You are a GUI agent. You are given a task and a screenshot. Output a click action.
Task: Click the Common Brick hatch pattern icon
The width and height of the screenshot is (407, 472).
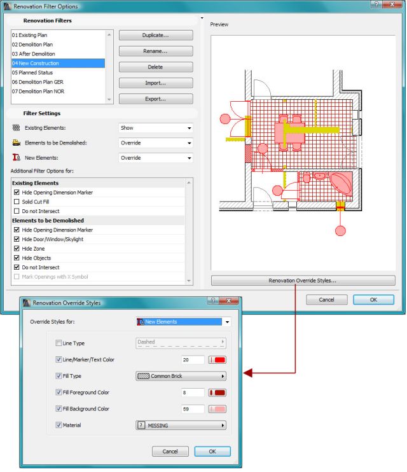143,376
